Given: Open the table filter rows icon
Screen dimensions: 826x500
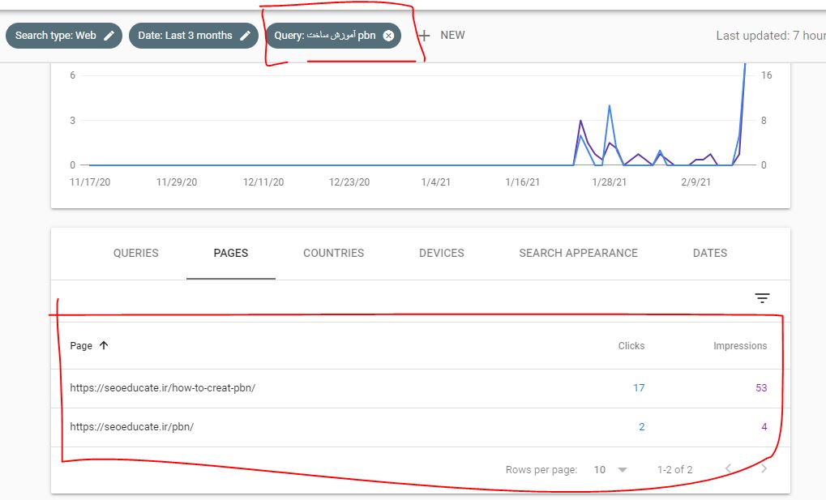Looking at the screenshot, I should tap(762, 298).
